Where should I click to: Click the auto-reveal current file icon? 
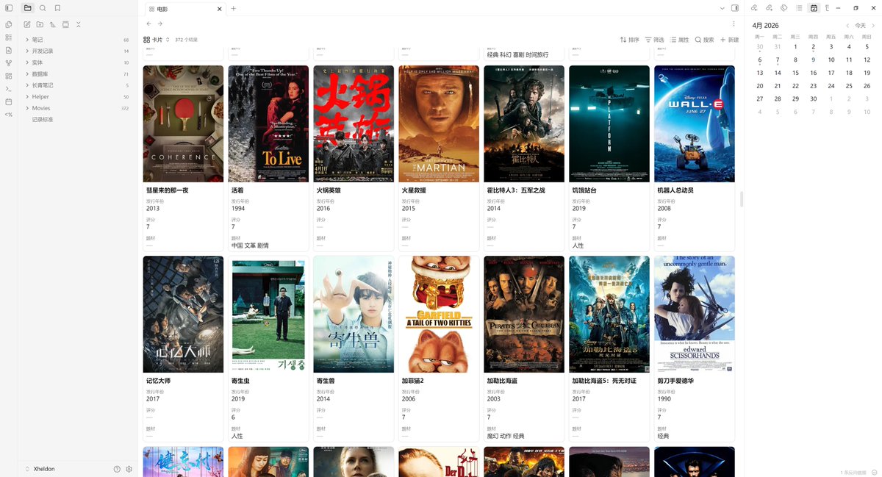pyautogui.click(x=65, y=24)
